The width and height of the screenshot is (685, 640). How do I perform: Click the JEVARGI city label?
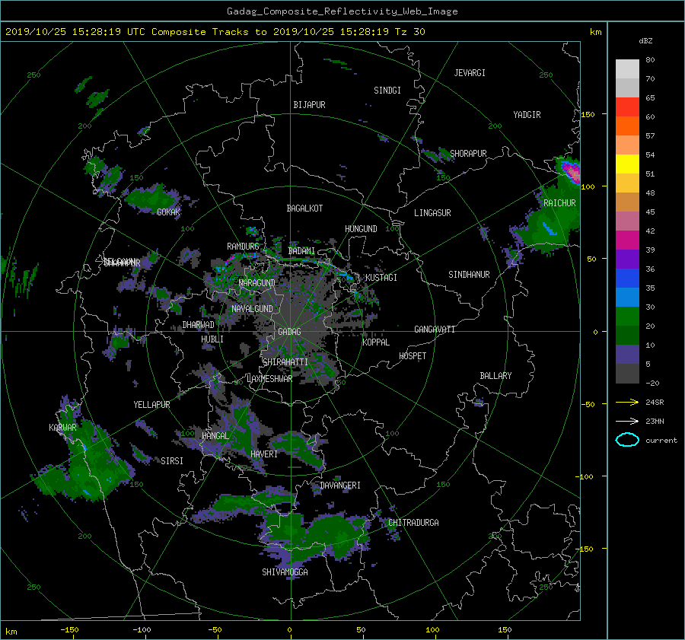(470, 72)
